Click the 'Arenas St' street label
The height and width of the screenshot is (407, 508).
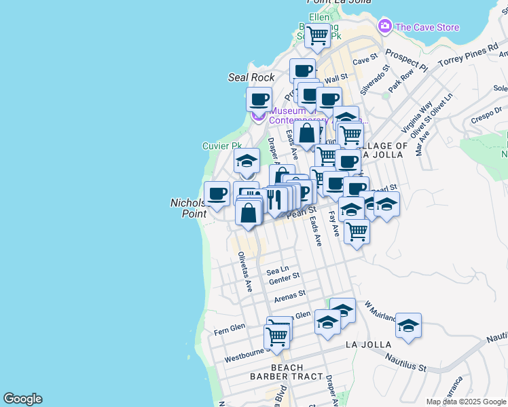click(x=289, y=296)
